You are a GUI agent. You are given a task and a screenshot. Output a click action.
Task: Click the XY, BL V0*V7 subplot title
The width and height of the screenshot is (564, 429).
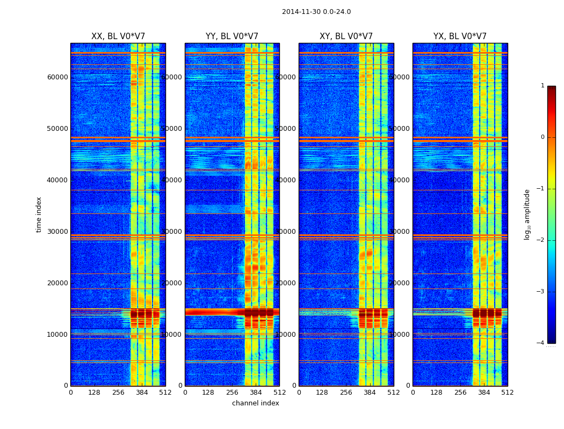pos(346,36)
